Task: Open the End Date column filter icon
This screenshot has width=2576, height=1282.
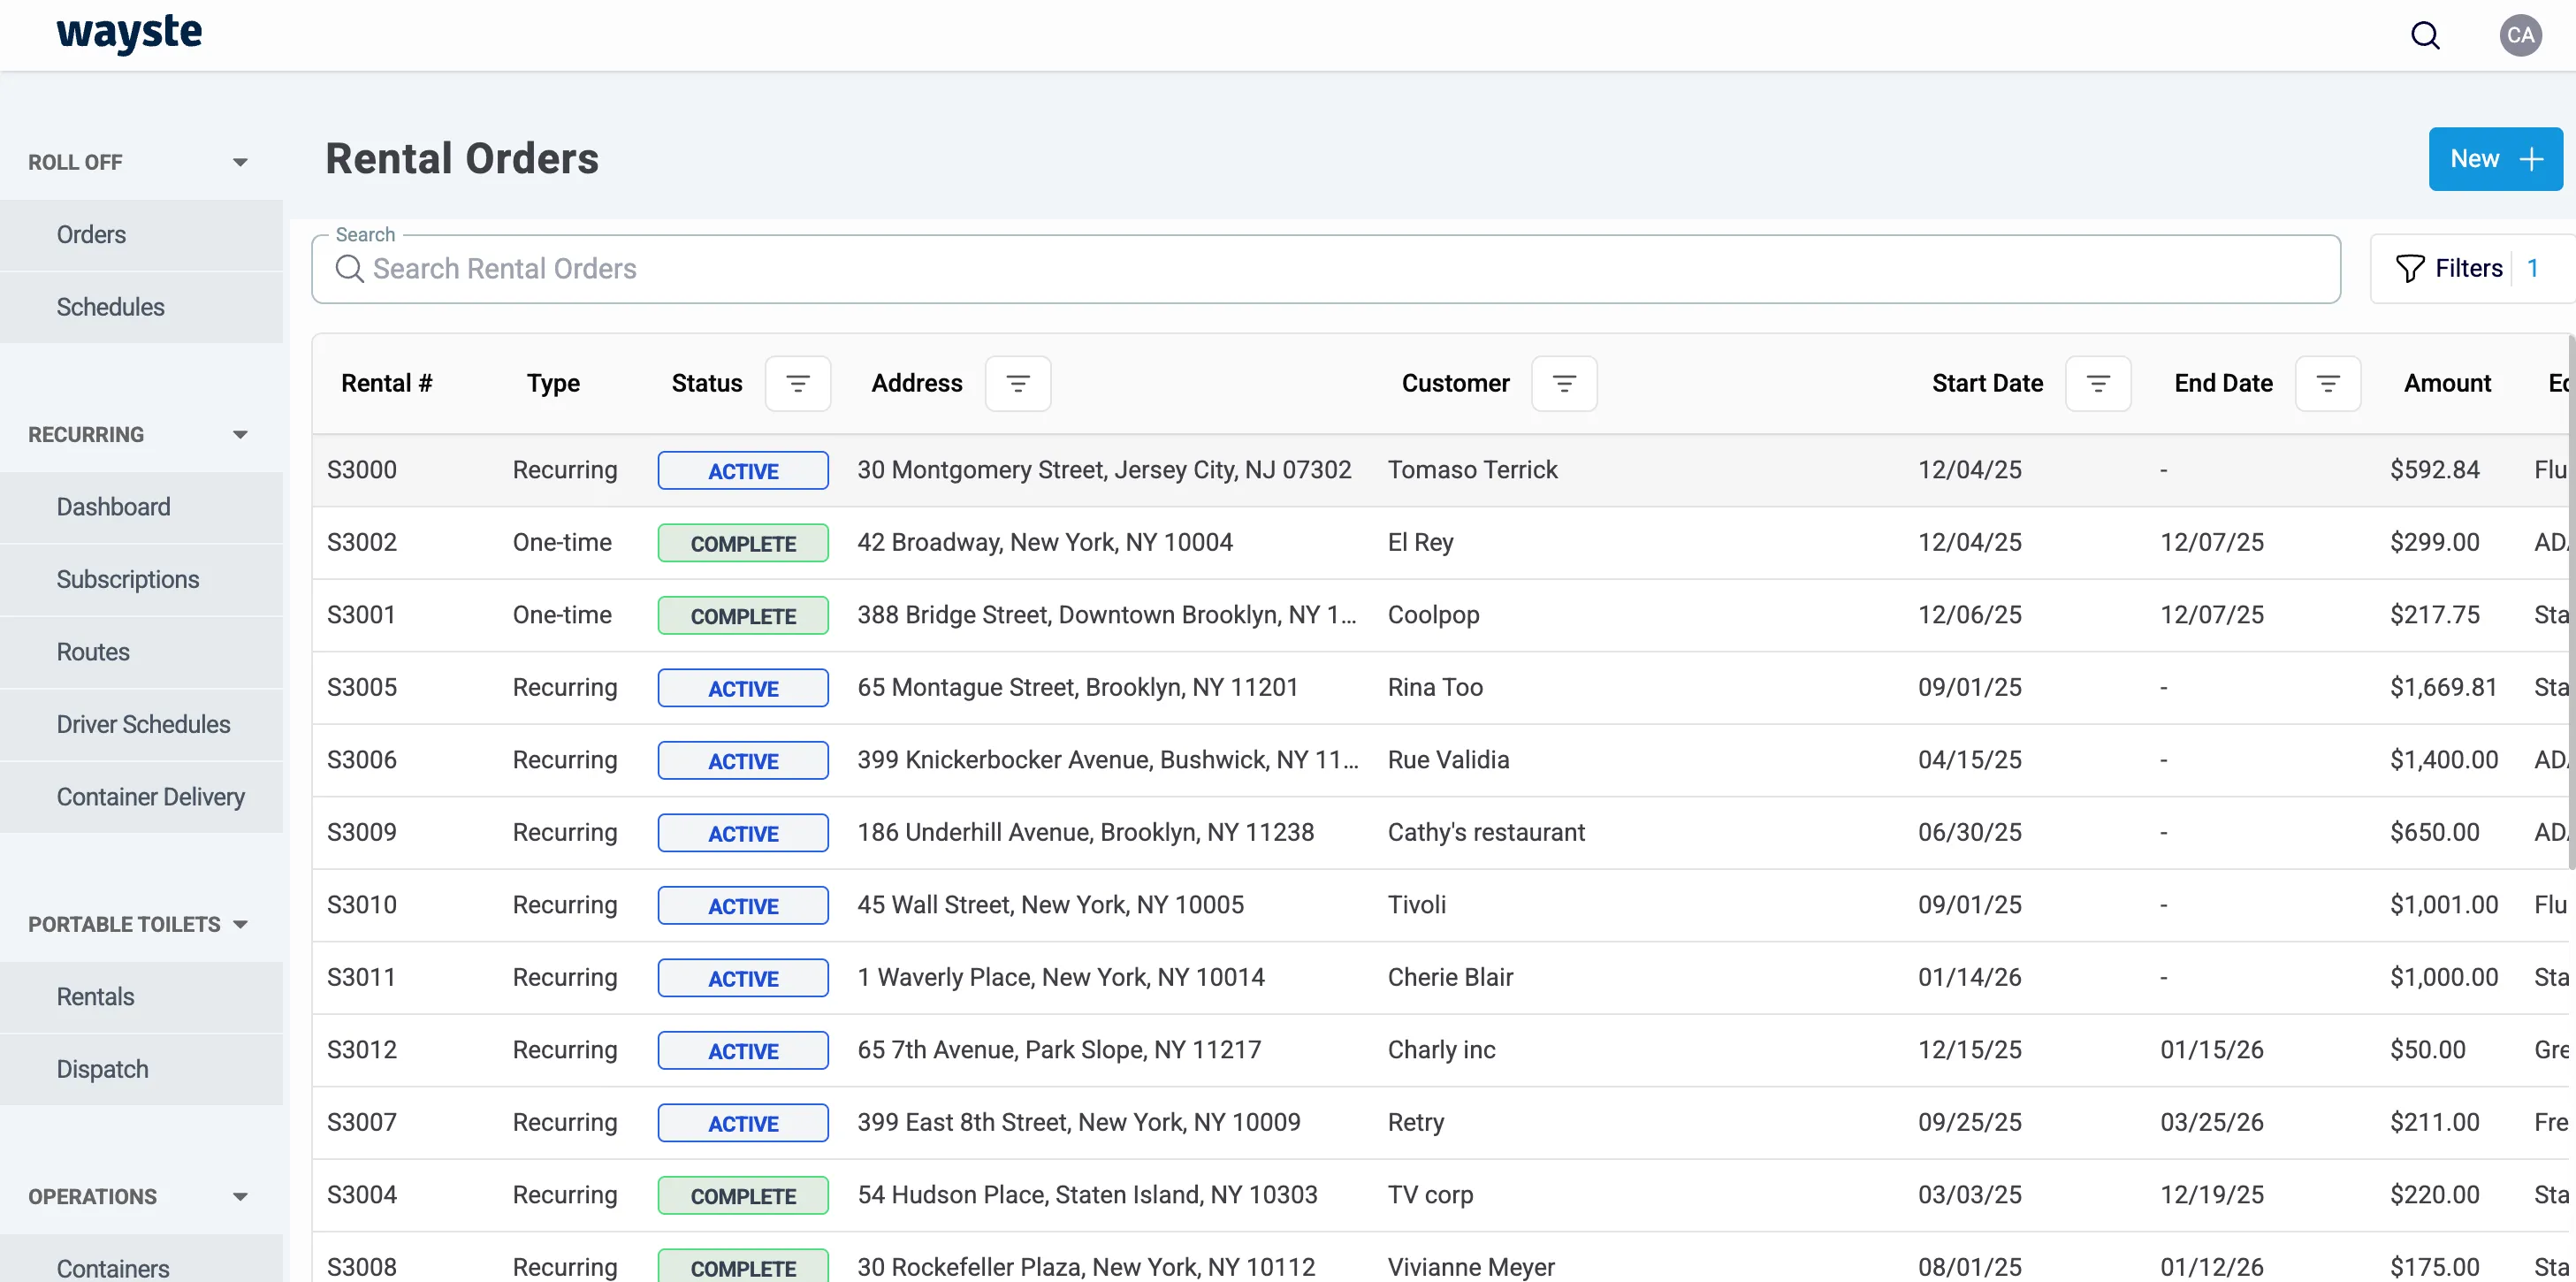Action: (2327, 384)
